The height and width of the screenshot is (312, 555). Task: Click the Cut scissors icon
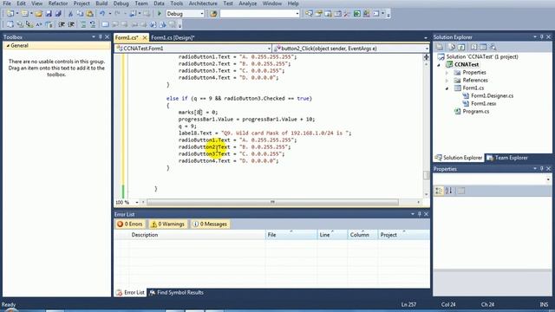coord(70,14)
